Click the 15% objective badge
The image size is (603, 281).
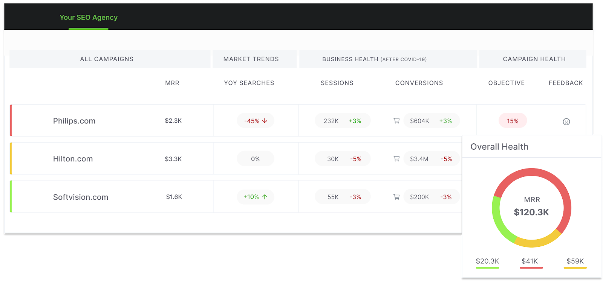(513, 121)
